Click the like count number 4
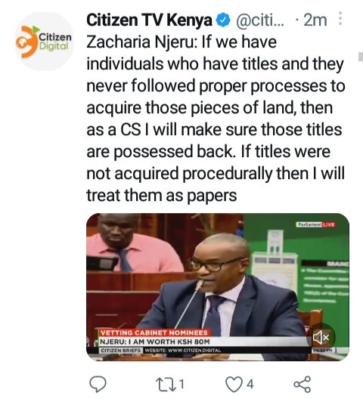The image size is (363, 402). click(250, 384)
